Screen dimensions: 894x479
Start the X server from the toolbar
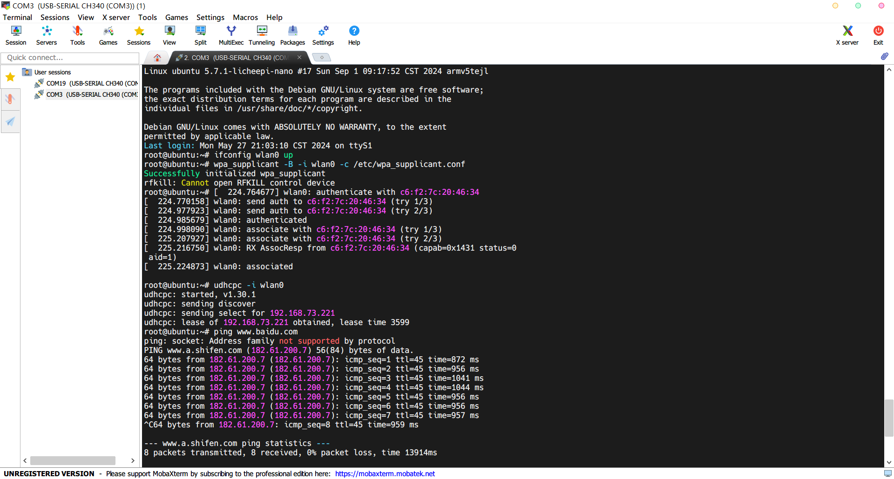click(847, 35)
